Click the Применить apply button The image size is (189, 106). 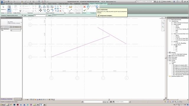[x=18, y=99]
